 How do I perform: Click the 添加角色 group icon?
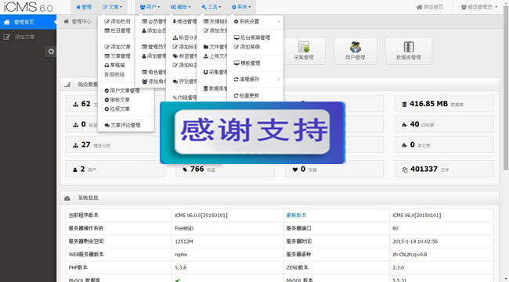[145, 81]
